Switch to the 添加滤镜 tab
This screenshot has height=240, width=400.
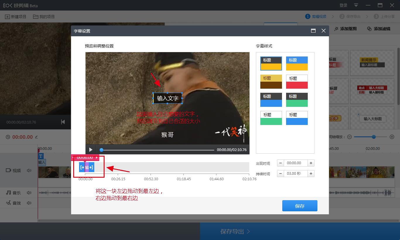pyautogui.click(x=379, y=29)
